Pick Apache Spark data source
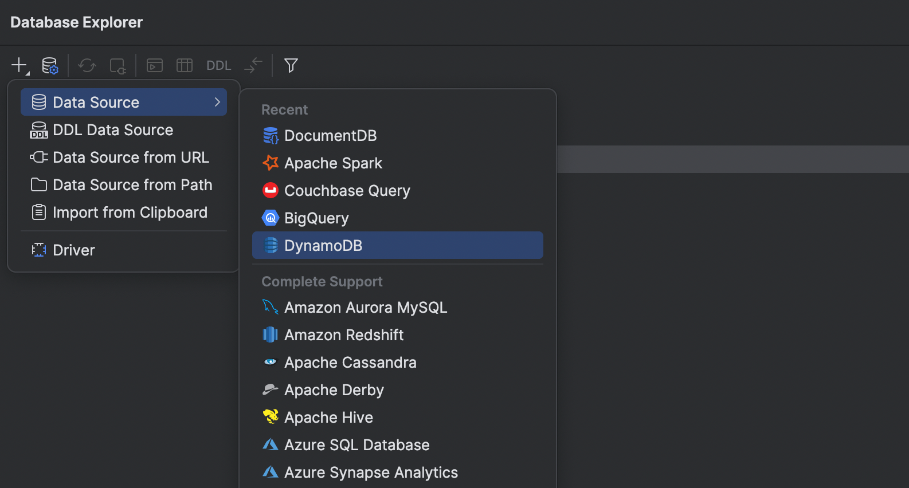909x488 pixels. pyautogui.click(x=333, y=163)
